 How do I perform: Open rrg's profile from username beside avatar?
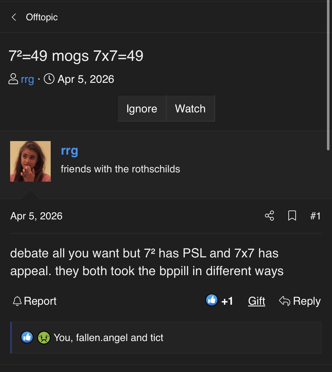[70, 151]
